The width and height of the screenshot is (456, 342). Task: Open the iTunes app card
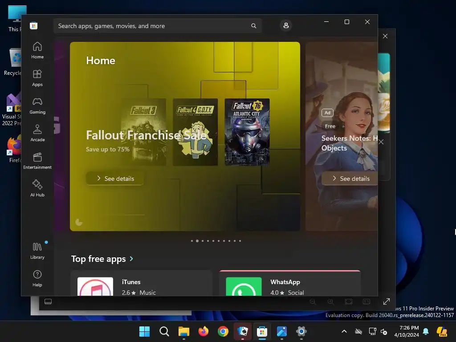(141, 284)
